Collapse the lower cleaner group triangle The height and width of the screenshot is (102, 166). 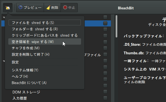point(4,61)
